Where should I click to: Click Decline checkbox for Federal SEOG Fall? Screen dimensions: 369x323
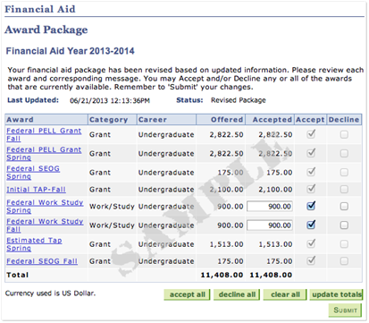(344, 261)
